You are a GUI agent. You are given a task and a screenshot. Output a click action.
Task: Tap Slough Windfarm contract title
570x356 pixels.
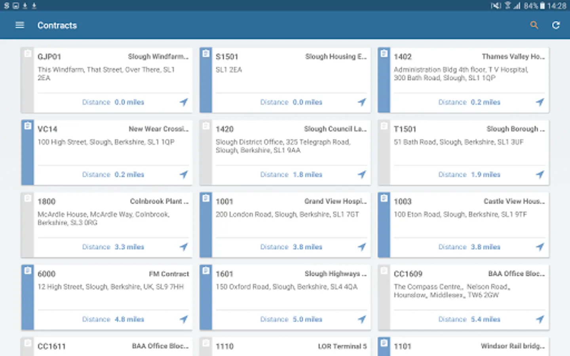coord(158,57)
